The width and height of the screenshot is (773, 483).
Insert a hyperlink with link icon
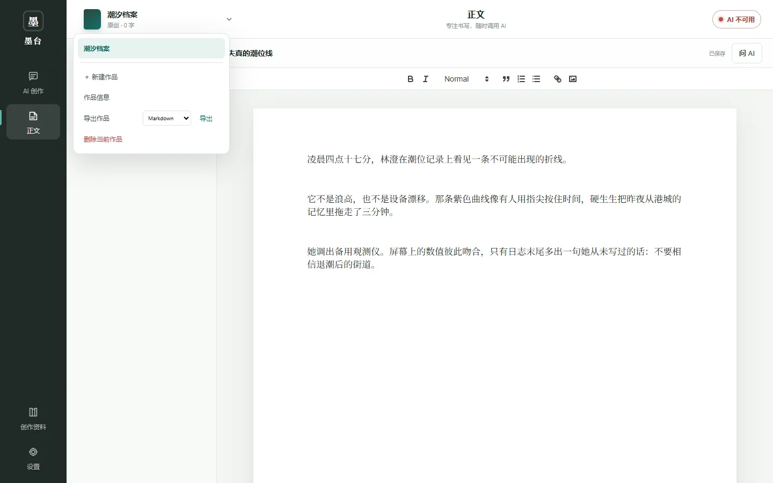click(x=558, y=79)
